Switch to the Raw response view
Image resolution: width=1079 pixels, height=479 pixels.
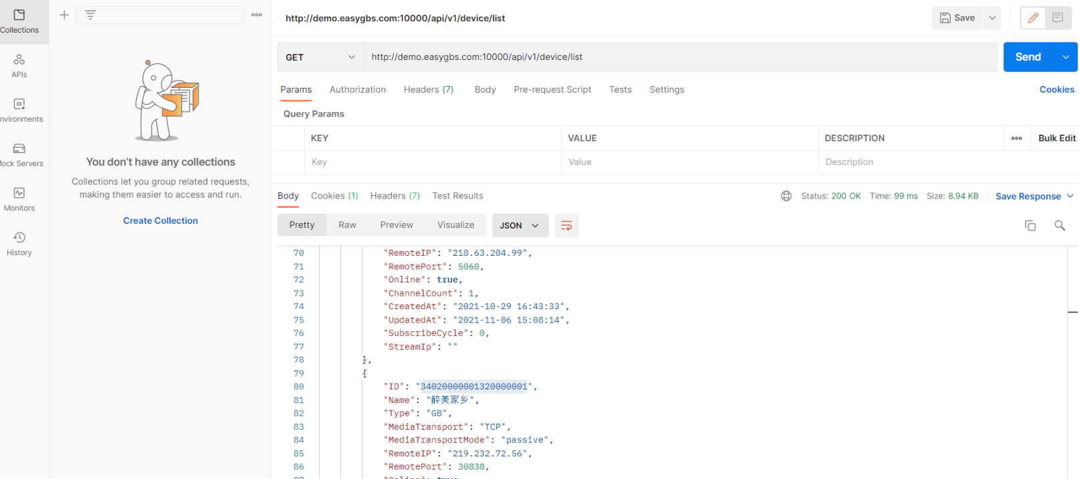[x=347, y=225]
